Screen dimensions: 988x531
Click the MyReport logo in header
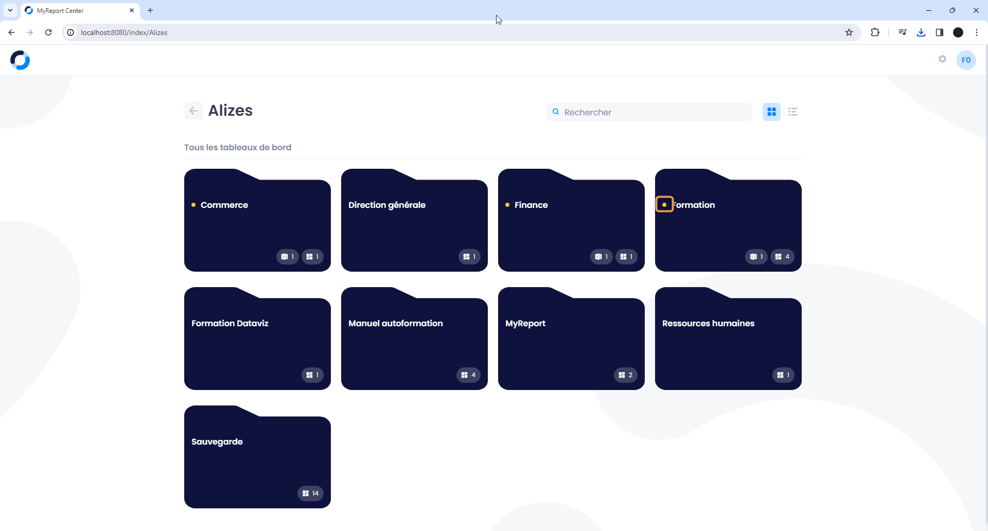point(20,60)
